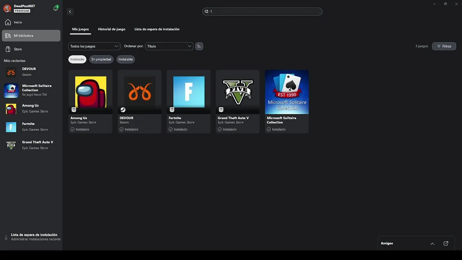This screenshot has width=462, height=260.
Task: Click 'Grand Theft Auto V' card title
Action: [233, 118]
